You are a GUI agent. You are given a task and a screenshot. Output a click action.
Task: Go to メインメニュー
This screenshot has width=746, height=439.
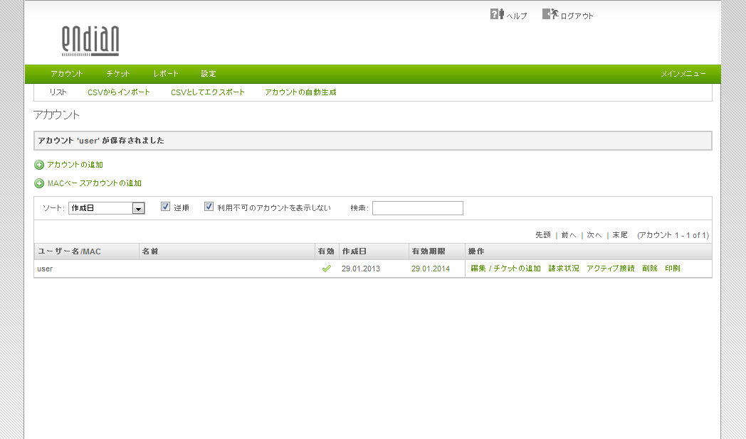pyautogui.click(x=683, y=74)
